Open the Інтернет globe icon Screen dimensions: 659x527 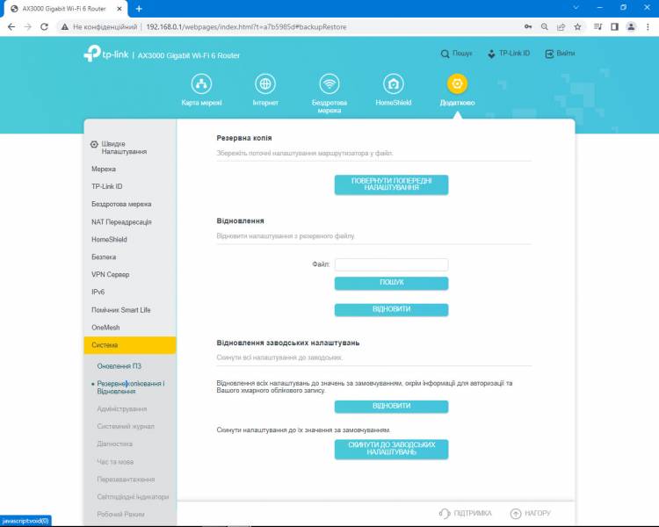point(265,84)
